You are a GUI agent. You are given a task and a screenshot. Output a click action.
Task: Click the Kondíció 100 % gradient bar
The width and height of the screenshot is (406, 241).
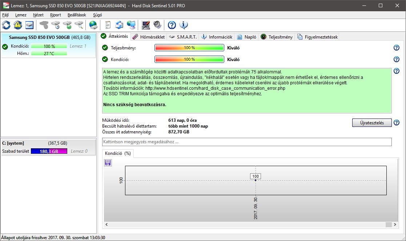189,59
